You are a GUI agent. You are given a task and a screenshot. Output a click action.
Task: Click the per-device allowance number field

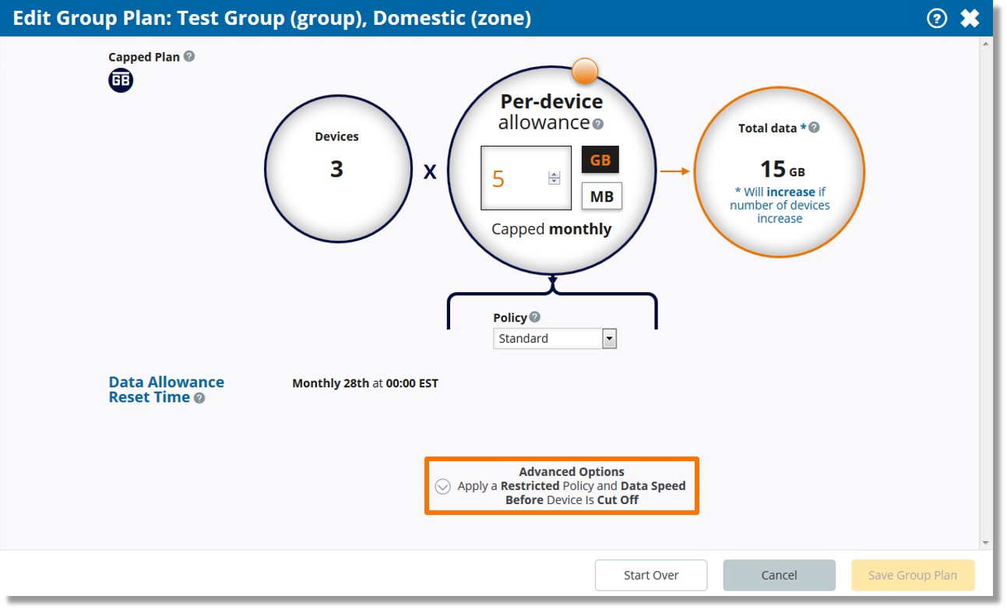tap(526, 178)
